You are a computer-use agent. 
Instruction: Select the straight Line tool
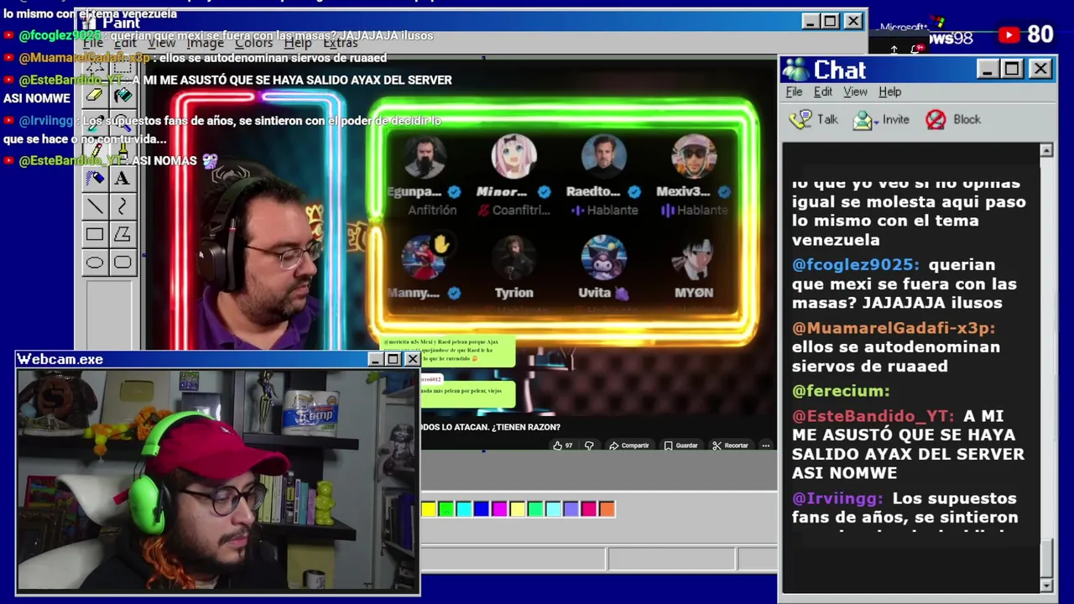tap(95, 206)
